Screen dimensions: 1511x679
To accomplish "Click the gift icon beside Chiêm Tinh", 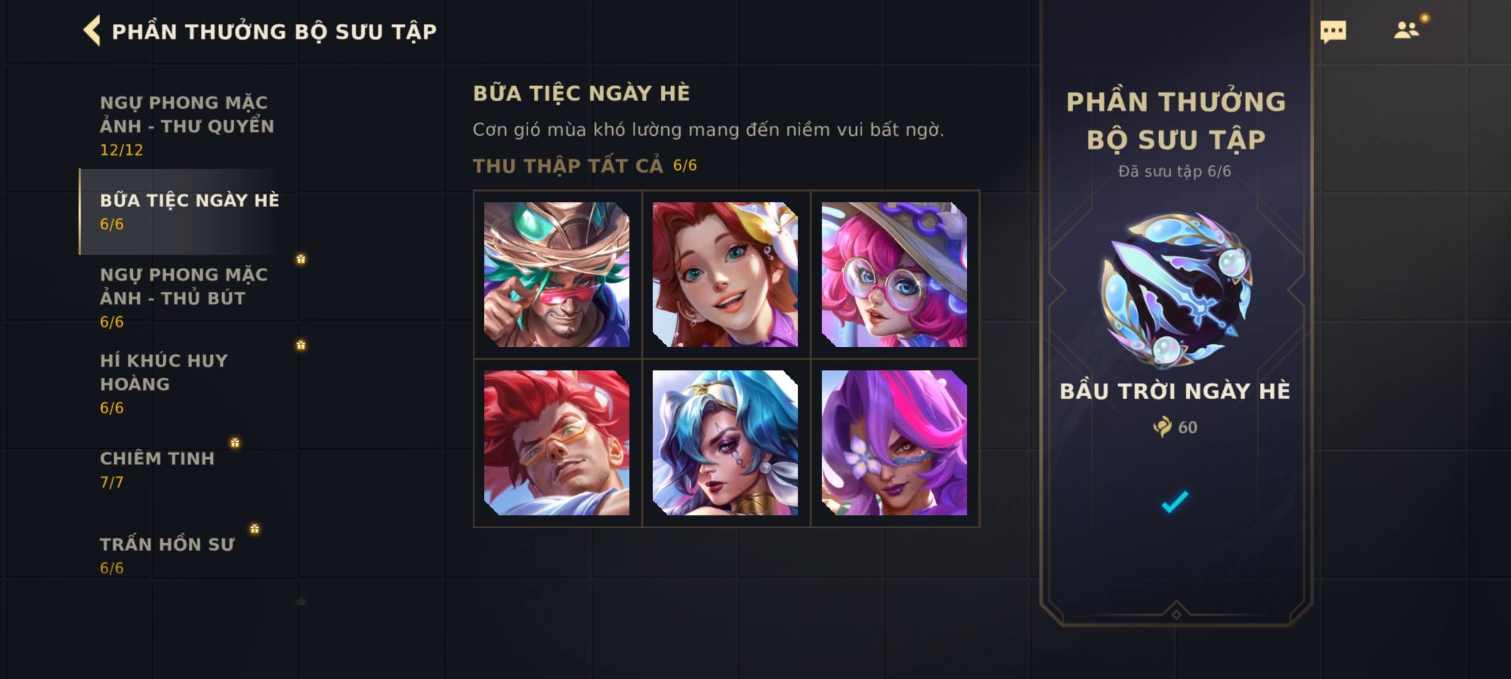I will point(235,443).
